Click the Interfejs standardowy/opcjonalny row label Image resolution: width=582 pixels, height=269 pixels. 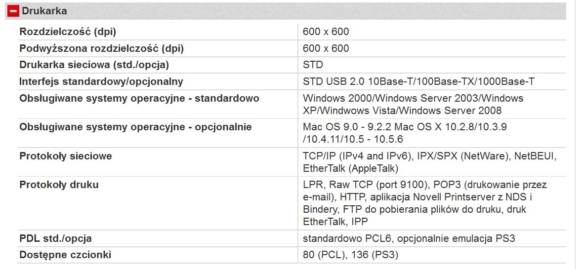tap(101, 82)
